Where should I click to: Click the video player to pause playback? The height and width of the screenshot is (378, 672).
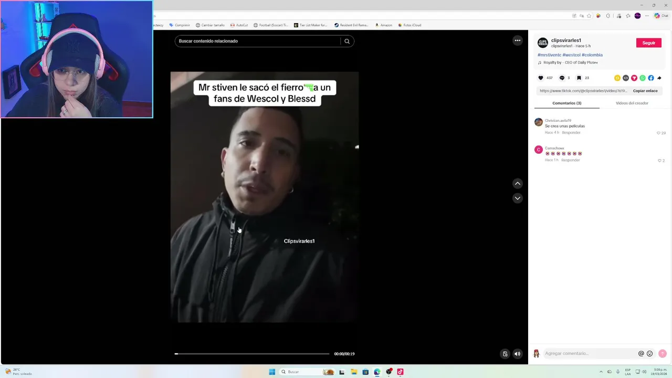coord(265,197)
